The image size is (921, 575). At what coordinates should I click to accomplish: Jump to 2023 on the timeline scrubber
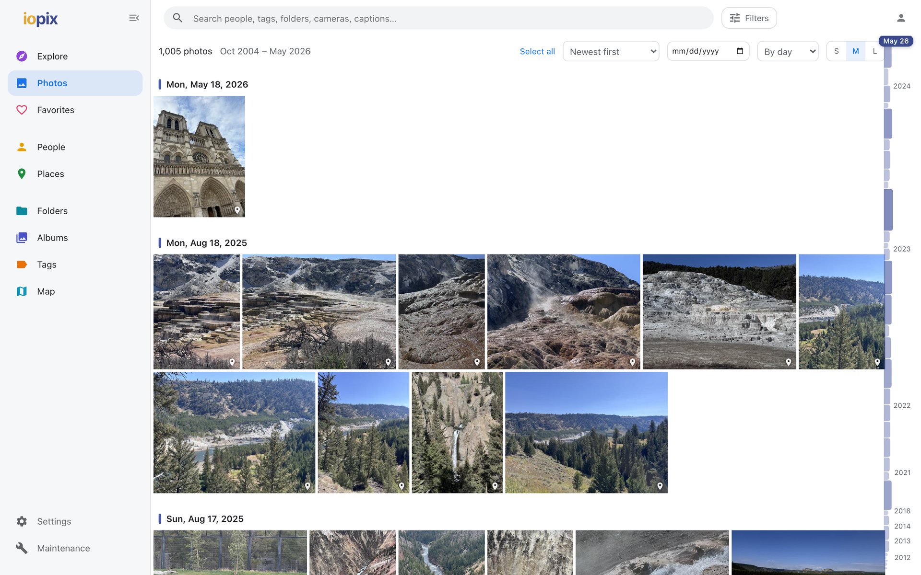(901, 249)
